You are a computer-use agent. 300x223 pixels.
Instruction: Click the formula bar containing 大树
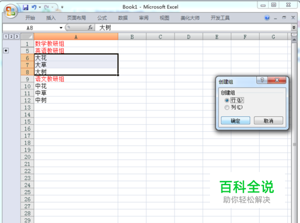pyautogui.click(x=193, y=28)
